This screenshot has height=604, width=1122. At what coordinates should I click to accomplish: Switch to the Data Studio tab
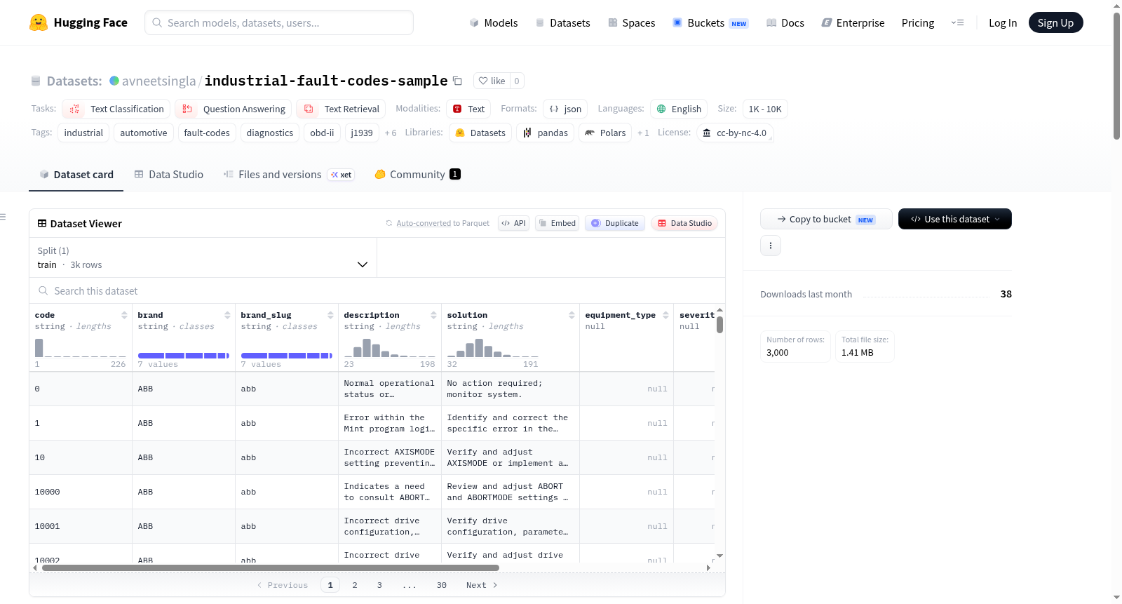(169, 175)
